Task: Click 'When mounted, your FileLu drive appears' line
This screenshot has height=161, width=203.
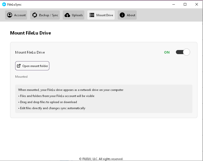Action: click(71, 90)
